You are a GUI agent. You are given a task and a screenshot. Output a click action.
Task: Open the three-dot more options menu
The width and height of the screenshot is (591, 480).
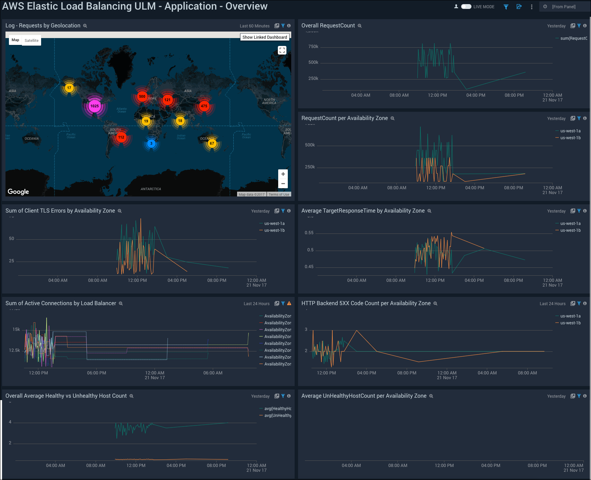point(532,7)
